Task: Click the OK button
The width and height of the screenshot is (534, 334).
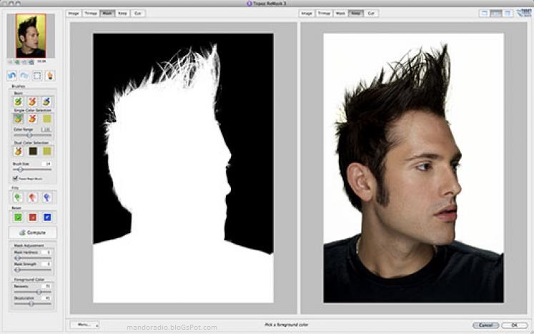Action: tap(514, 325)
